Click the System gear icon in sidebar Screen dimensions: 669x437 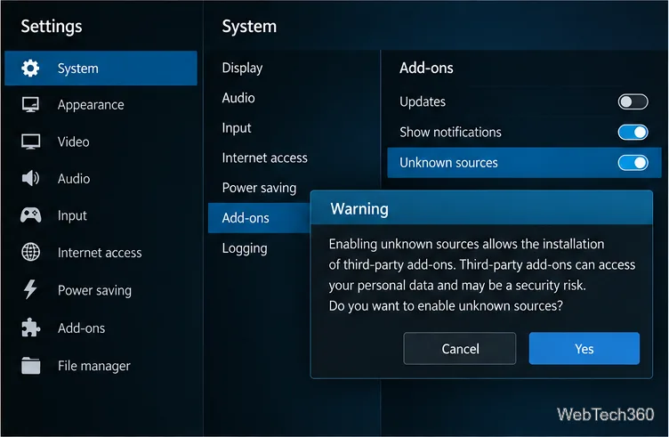30,69
